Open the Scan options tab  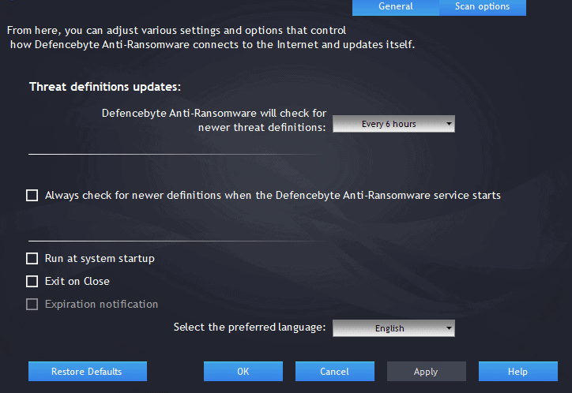tap(482, 7)
